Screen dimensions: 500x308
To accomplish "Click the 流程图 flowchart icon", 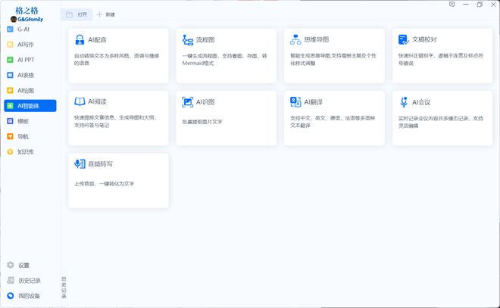I will (188, 39).
